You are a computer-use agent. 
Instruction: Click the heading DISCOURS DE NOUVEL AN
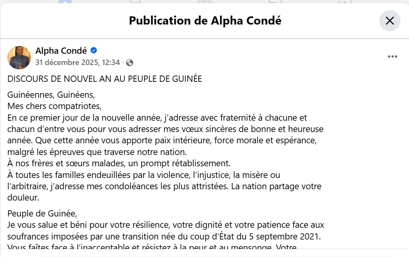coord(105,79)
